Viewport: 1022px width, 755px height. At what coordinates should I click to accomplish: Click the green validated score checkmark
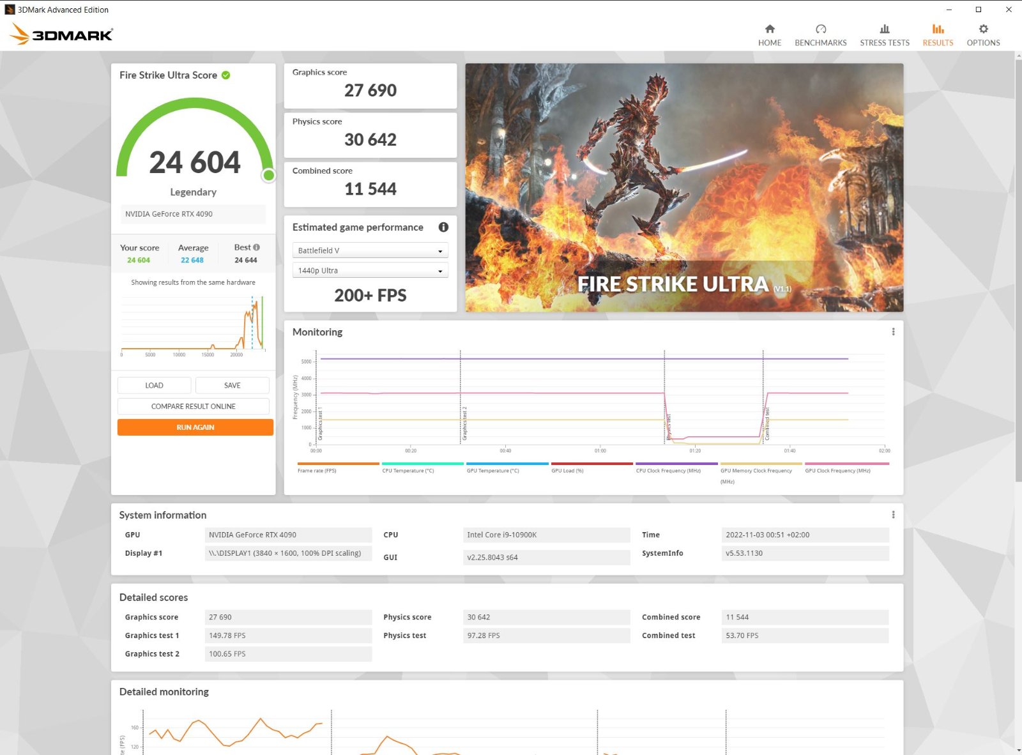pos(226,75)
